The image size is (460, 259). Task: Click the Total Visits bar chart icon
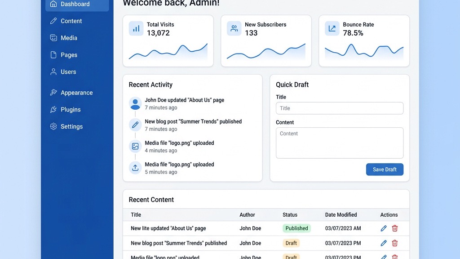pyautogui.click(x=136, y=28)
